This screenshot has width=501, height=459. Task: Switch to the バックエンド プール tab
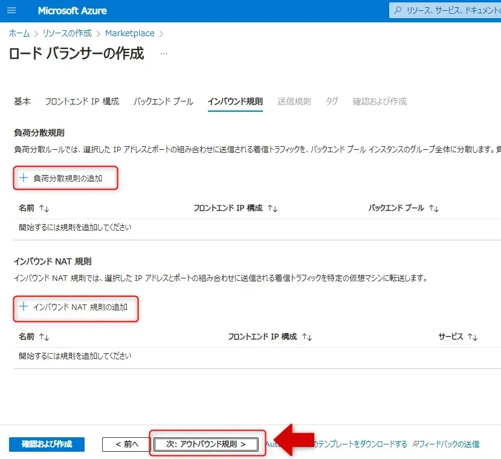[x=163, y=101]
